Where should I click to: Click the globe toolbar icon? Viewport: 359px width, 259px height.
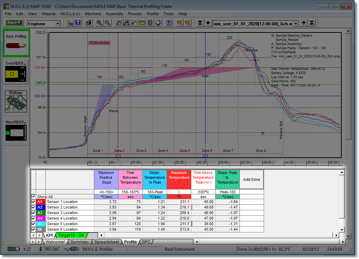(158, 23)
